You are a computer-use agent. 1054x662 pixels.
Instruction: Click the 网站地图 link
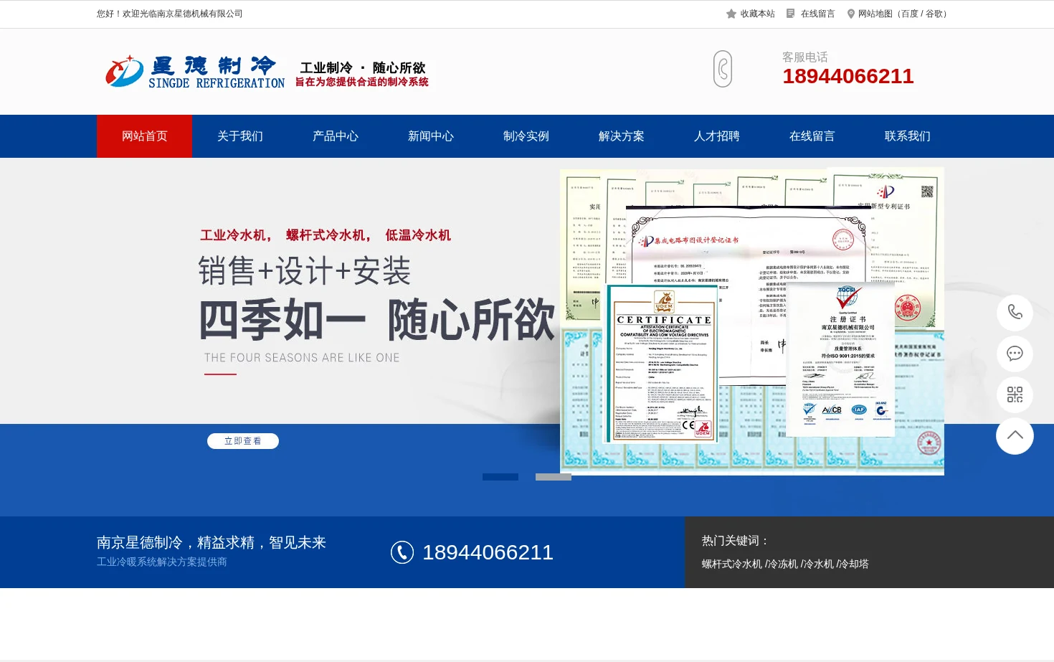875,14
